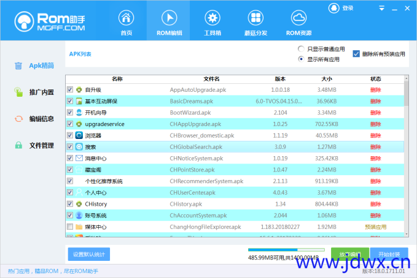Open the 蘑菇分发 grid icon
Image resolution: width=417 pixels, height=278 pixels.
tap(255, 18)
